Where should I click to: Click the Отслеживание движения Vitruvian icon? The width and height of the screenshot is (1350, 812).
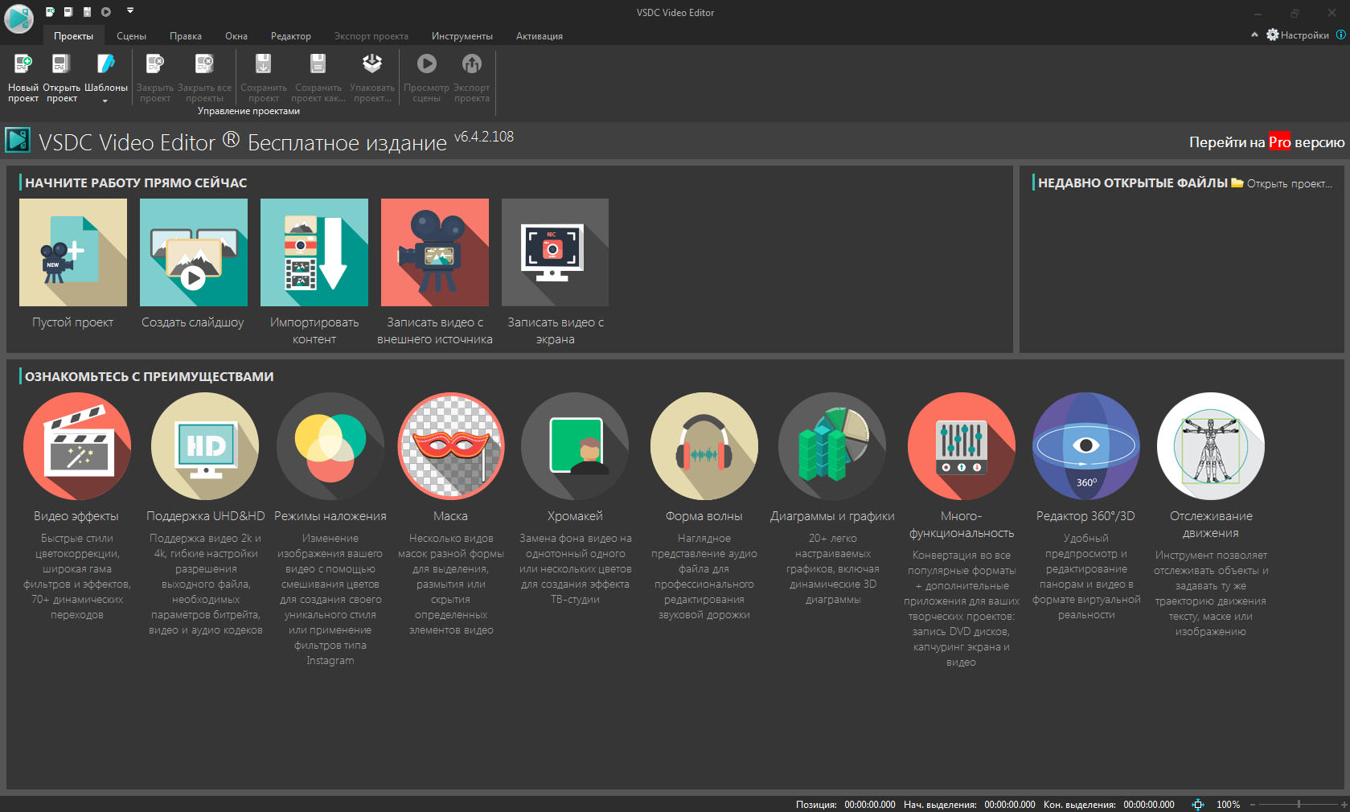pos(1211,446)
